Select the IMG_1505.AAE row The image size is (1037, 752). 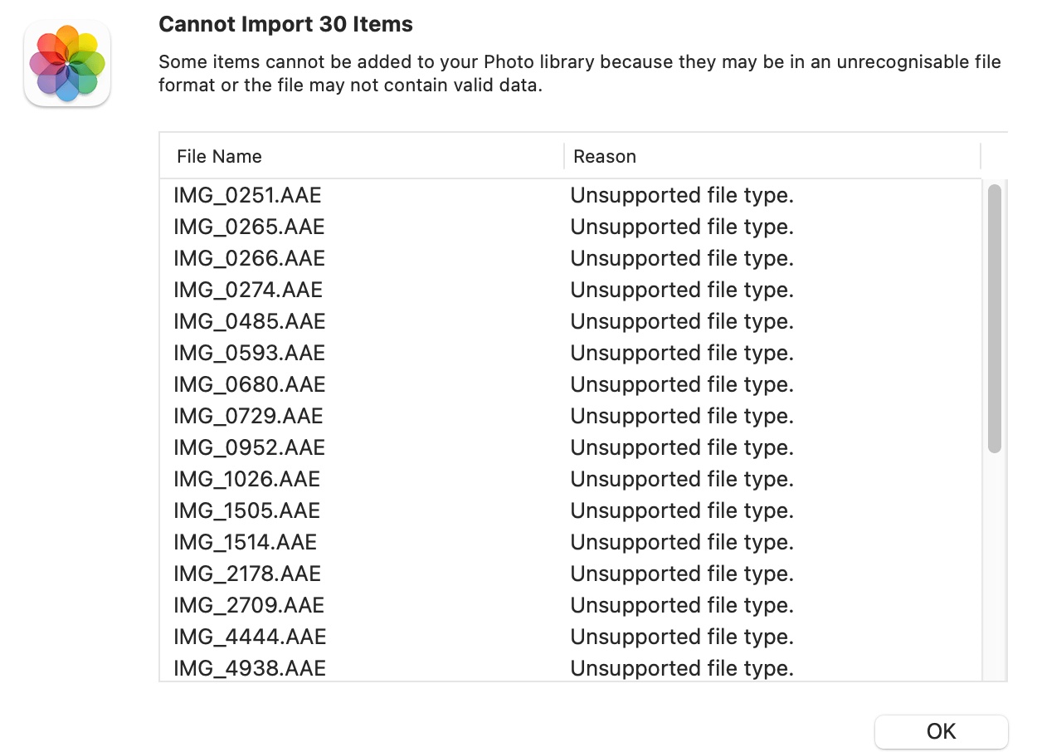246,511
